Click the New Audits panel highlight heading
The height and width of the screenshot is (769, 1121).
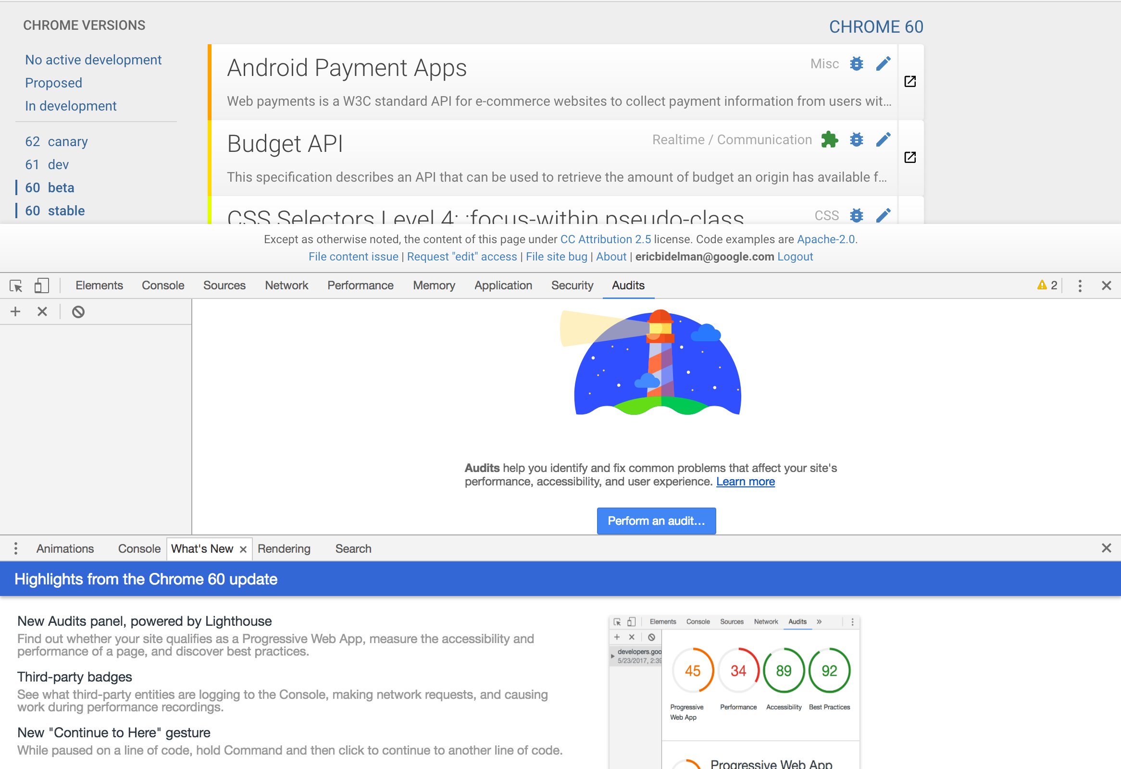[x=145, y=621]
